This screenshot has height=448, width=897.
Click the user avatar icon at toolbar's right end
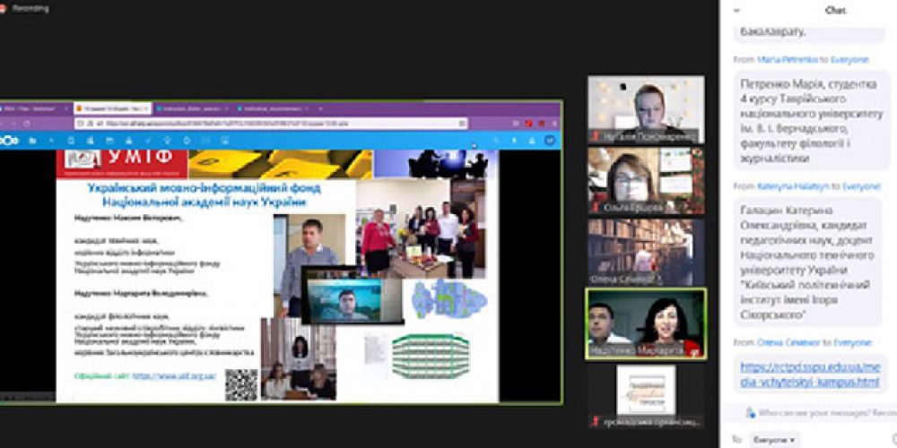click(x=549, y=141)
